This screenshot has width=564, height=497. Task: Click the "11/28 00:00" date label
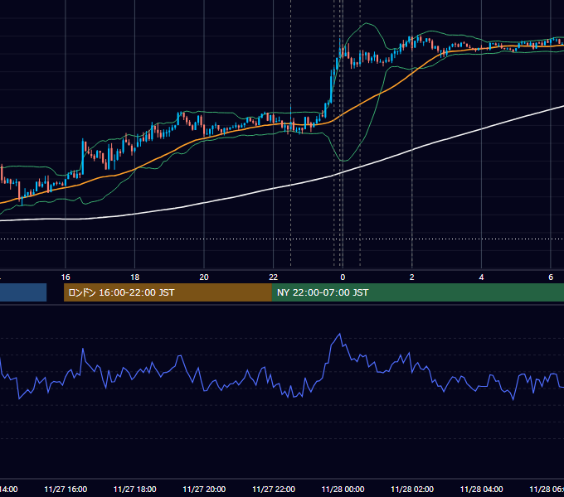(343, 489)
